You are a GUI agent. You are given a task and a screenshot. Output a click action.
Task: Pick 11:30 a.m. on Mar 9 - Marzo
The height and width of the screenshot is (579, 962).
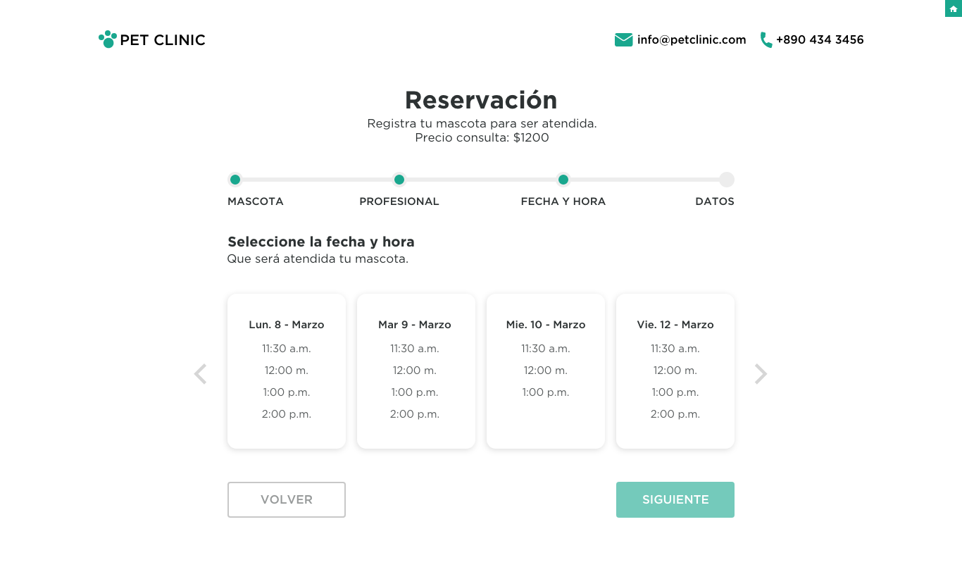pyautogui.click(x=415, y=349)
